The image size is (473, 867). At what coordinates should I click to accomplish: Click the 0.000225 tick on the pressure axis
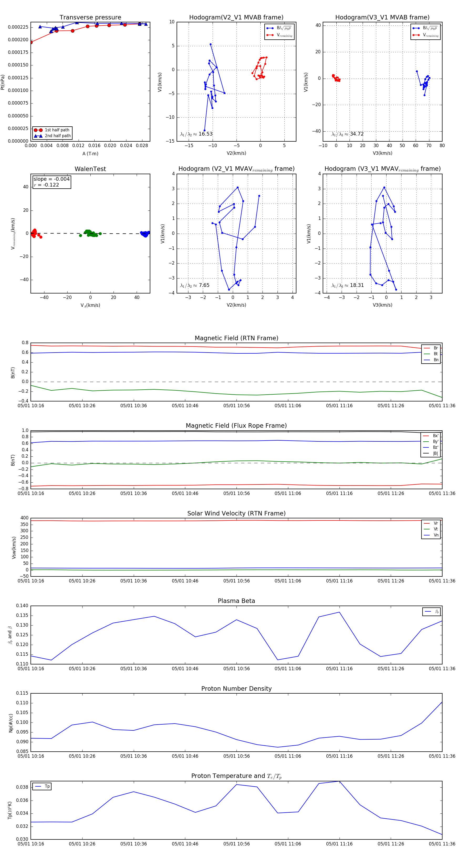click(x=18, y=27)
